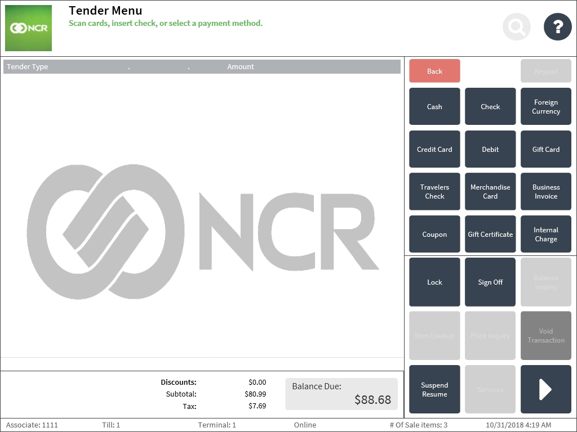Click the green scan cards instruction text
The image size is (577, 432).
(x=166, y=23)
